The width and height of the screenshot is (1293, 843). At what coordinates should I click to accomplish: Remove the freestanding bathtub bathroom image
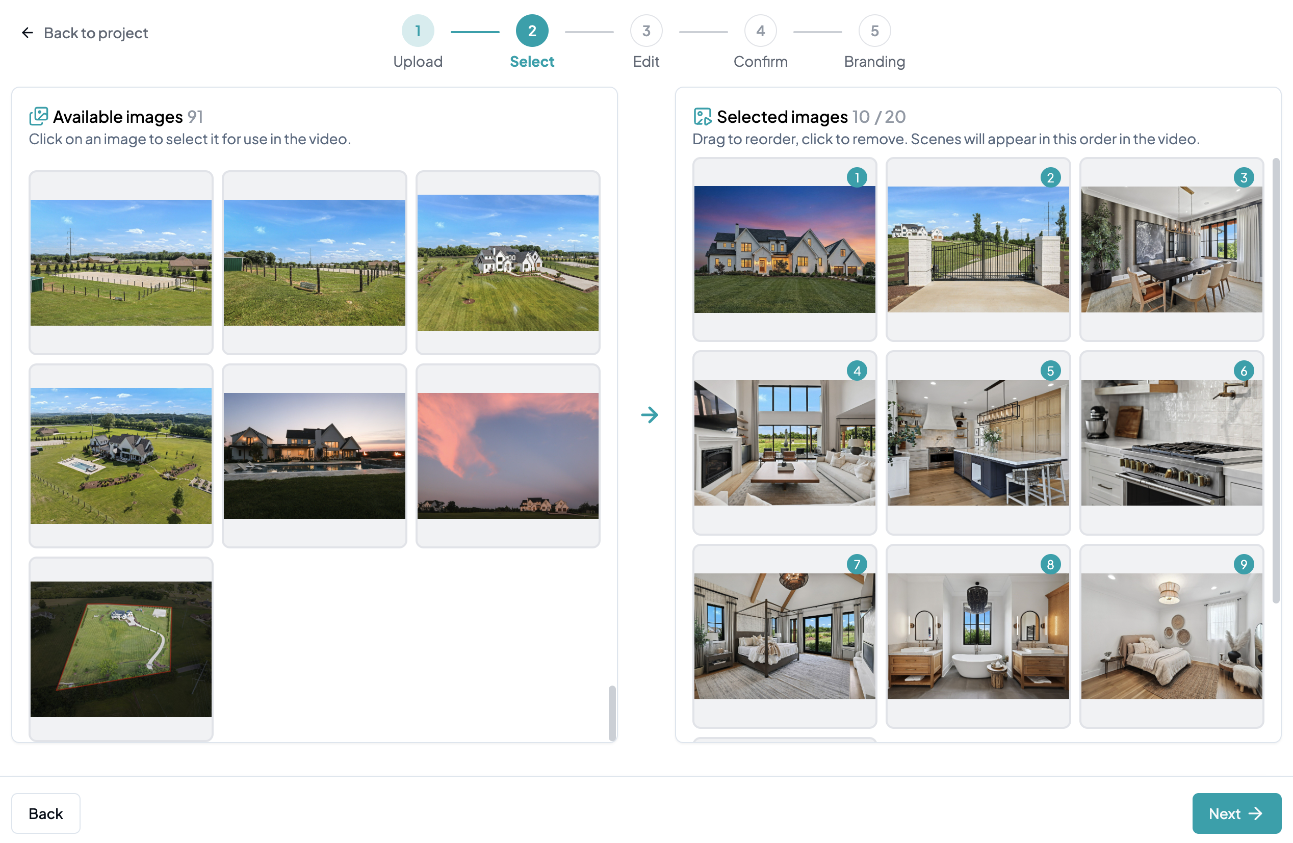point(977,636)
